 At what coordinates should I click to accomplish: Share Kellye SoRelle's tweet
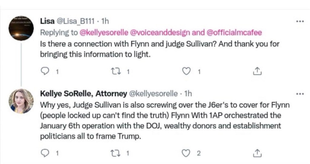point(256,153)
